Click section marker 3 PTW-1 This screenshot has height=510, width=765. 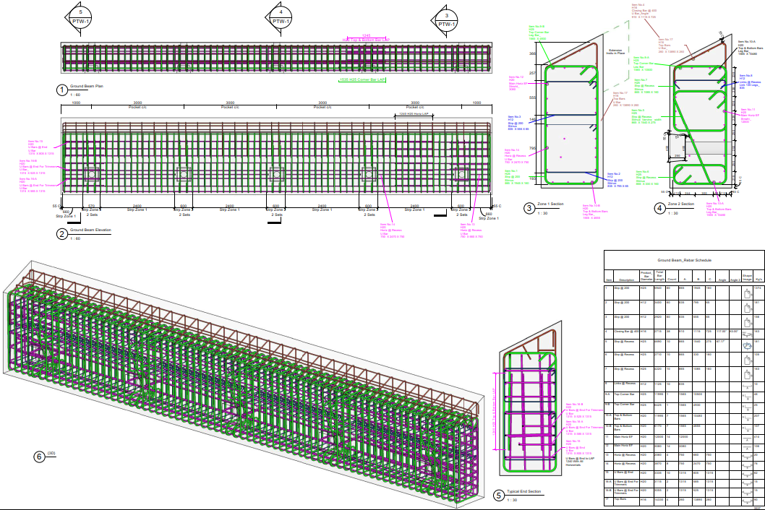tap(446, 21)
